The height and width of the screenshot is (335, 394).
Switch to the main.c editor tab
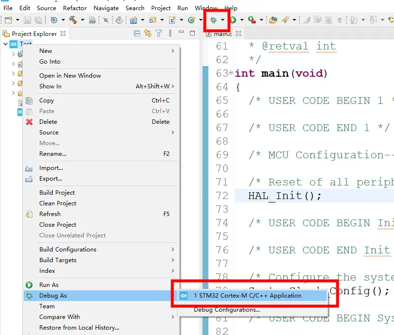click(222, 34)
